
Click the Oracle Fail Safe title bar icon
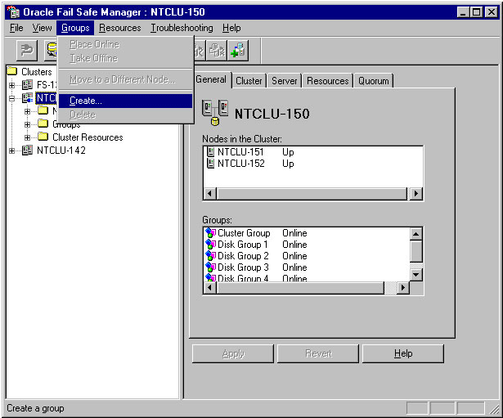(13, 12)
